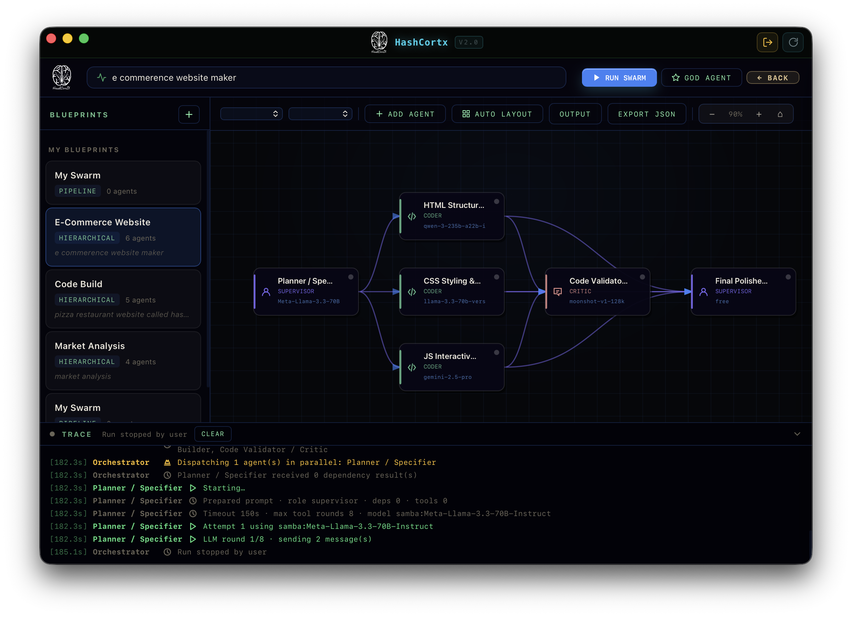
Task: Zoom out the canvas with the minus icon
Action: coord(712,114)
